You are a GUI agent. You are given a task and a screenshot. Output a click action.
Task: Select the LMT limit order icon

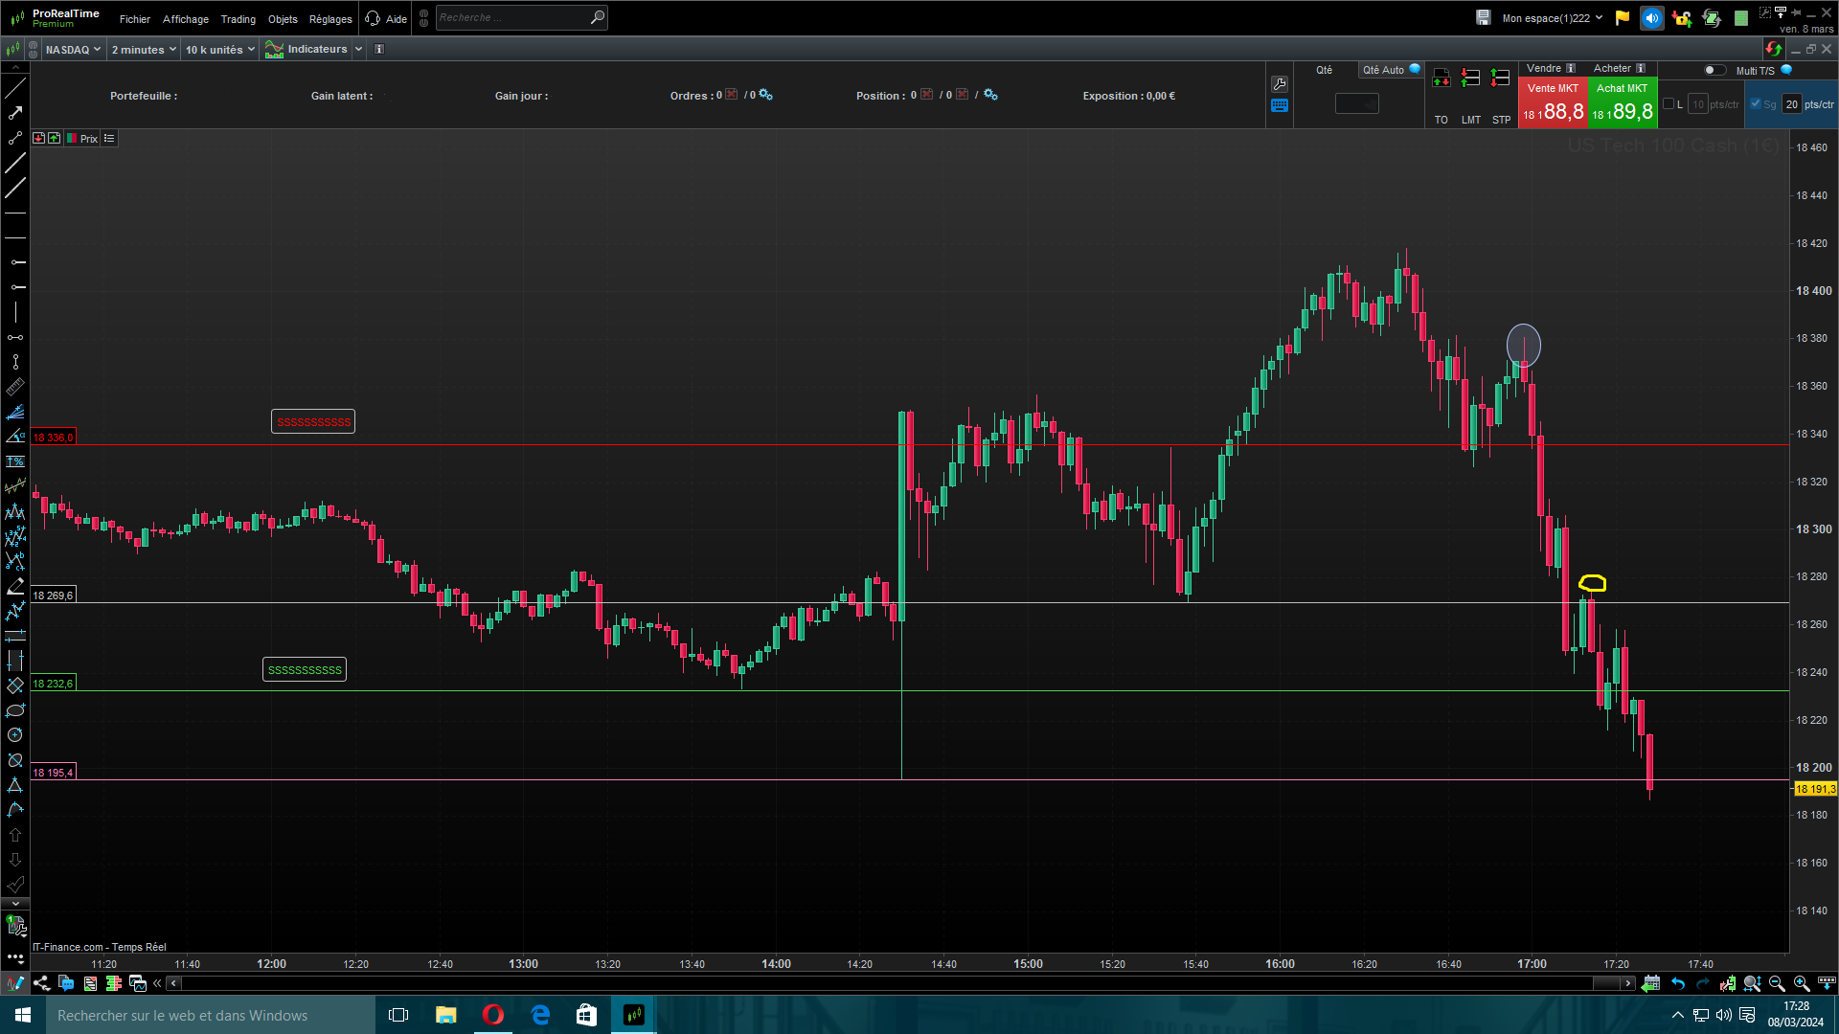(x=1471, y=79)
